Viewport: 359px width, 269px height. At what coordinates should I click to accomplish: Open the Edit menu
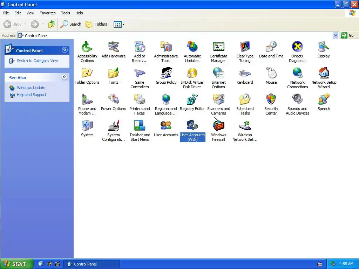click(x=18, y=13)
